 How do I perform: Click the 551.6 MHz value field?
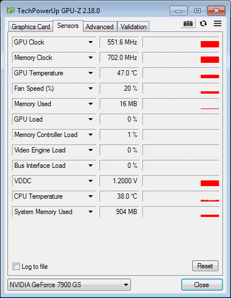120,42
